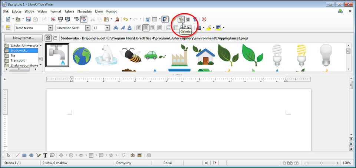The width and height of the screenshot is (356, 168).
Task: Expand the New document dropdown arrow
Action: click(x=13, y=19)
